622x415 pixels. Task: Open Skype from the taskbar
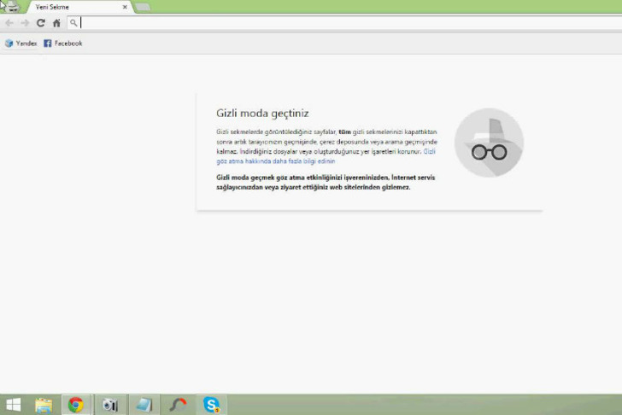coord(212,405)
